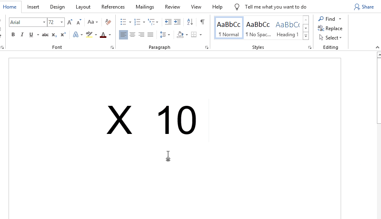
Task: Open Font dialog launcher
Action: click(x=112, y=48)
